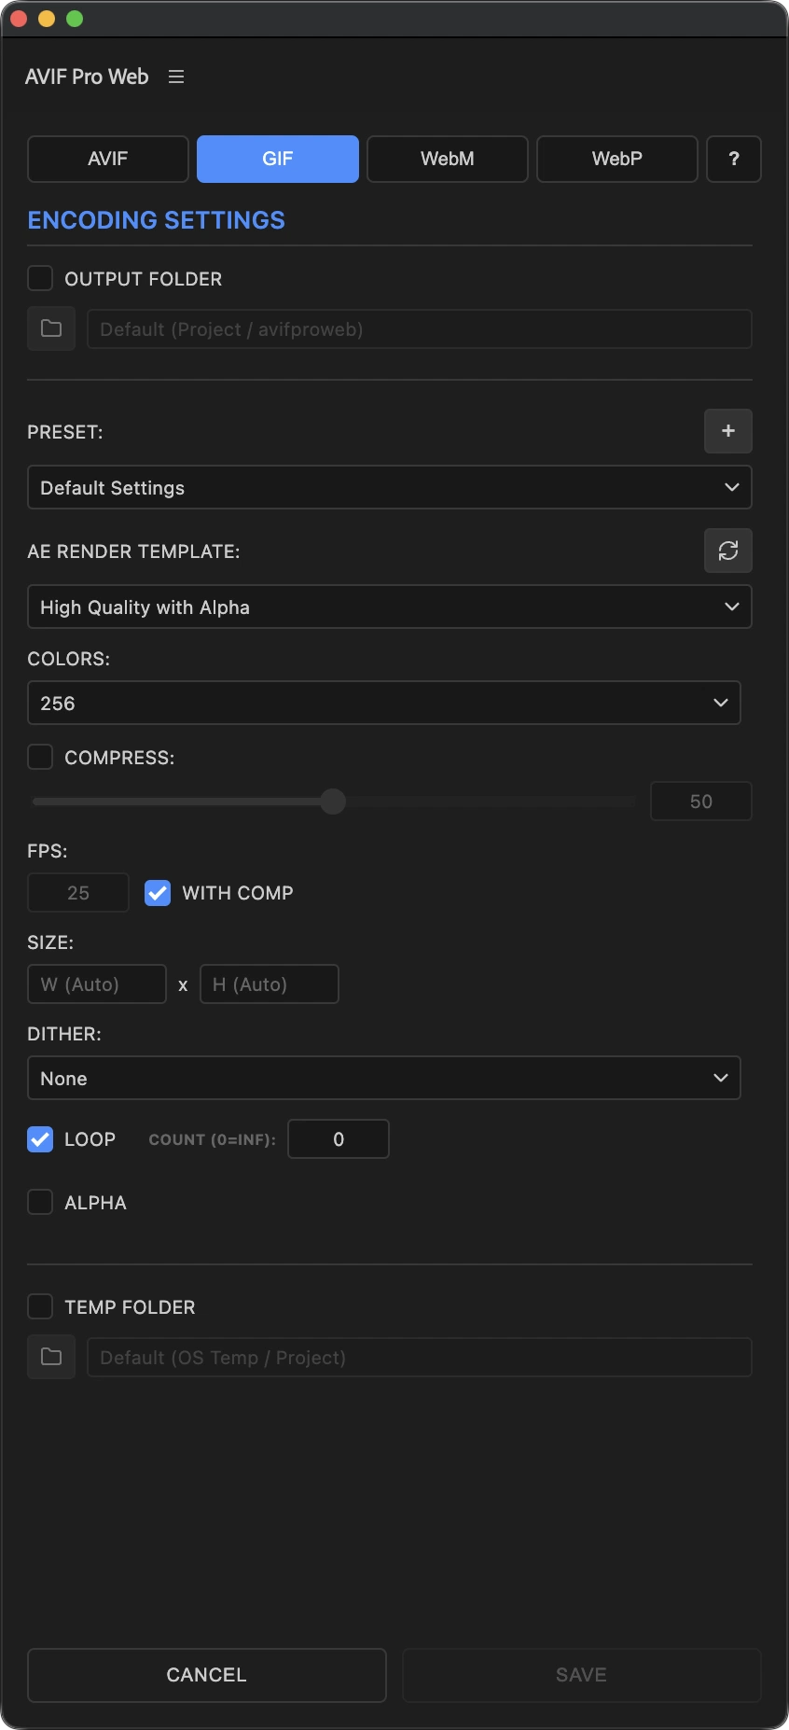Click the FPS field showing 25
The image size is (789, 1730).
(78, 893)
